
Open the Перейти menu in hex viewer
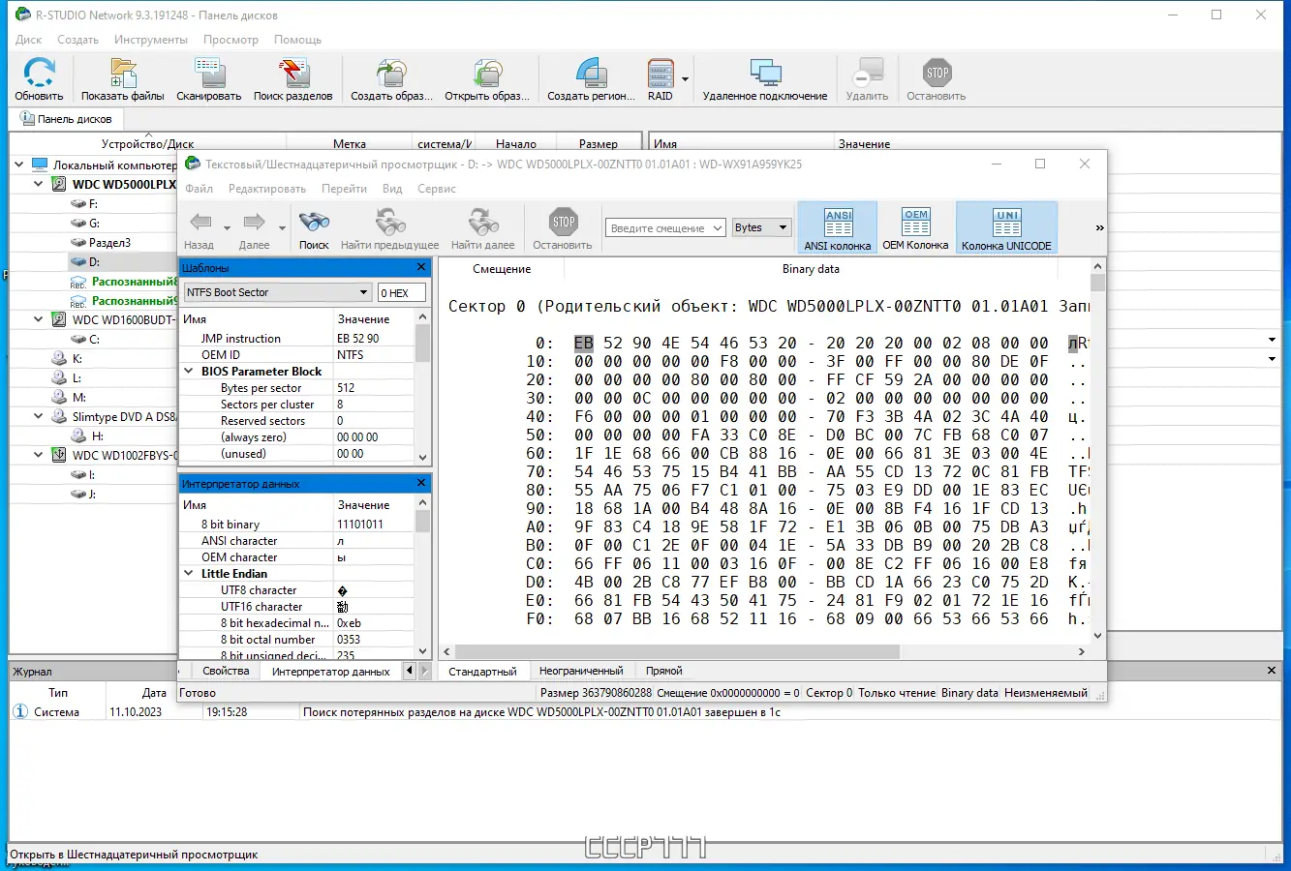tap(344, 189)
